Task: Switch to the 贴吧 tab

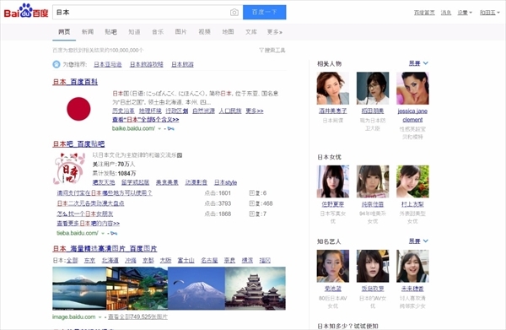Action: click(110, 31)
